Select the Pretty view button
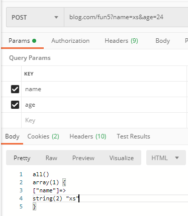The width and height of the screenshot is (188, 216). [x=22, y=158]
